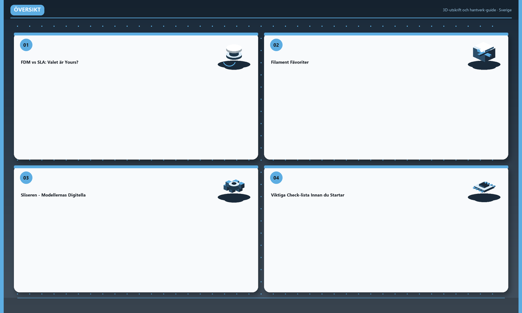This screenshot has width=522, height=313.
Task: Open the Sliseren - Modellernas Digitella heading
Action: tap(54, 195)
